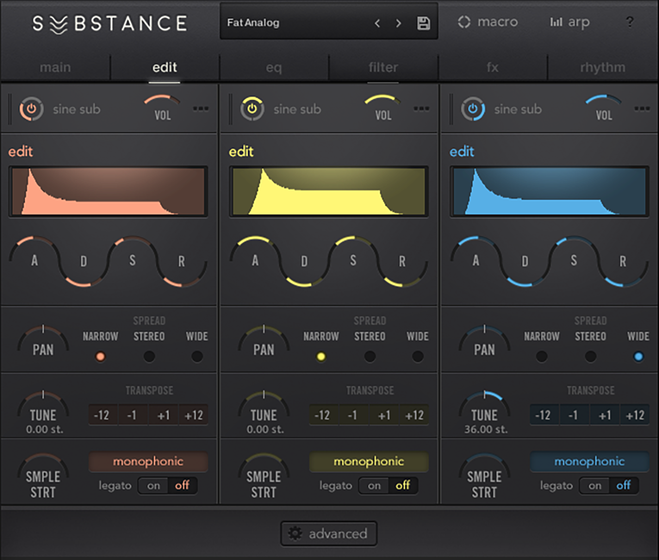
Task: Power off the first sine sub layer
Action: [31, 109]
